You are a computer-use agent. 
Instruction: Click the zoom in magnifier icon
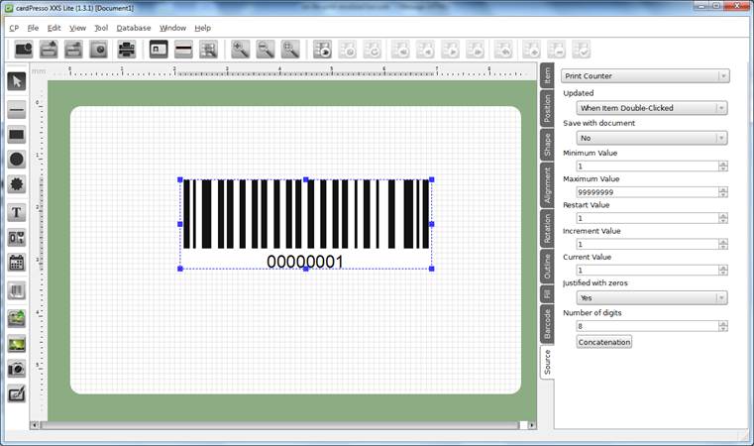coord(240,50)
